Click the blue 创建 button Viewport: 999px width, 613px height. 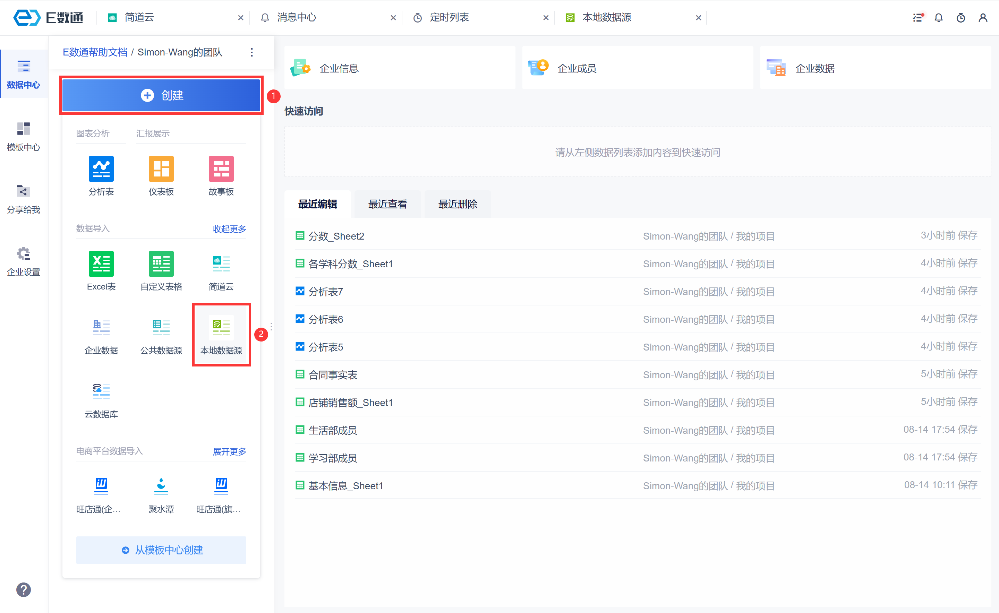coord(161,95)
